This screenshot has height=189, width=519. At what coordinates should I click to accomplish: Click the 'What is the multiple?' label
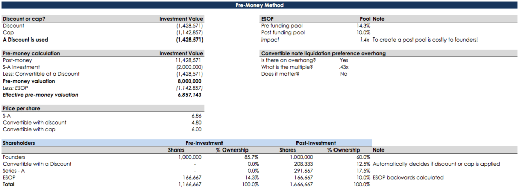click(287, 67)
